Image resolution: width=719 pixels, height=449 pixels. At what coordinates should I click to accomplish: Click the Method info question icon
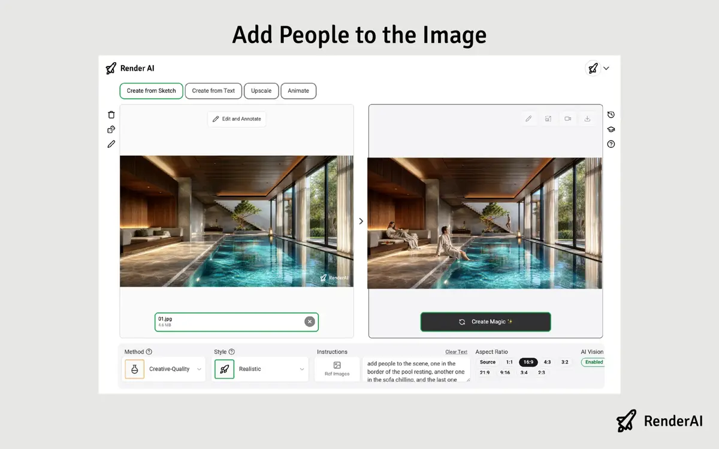pyautogui.click(x=149, y=352)
